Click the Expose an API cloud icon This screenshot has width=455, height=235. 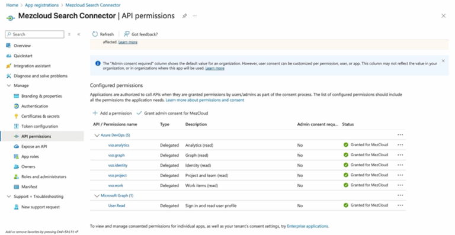pyautogui.click(x=16, y=146)
